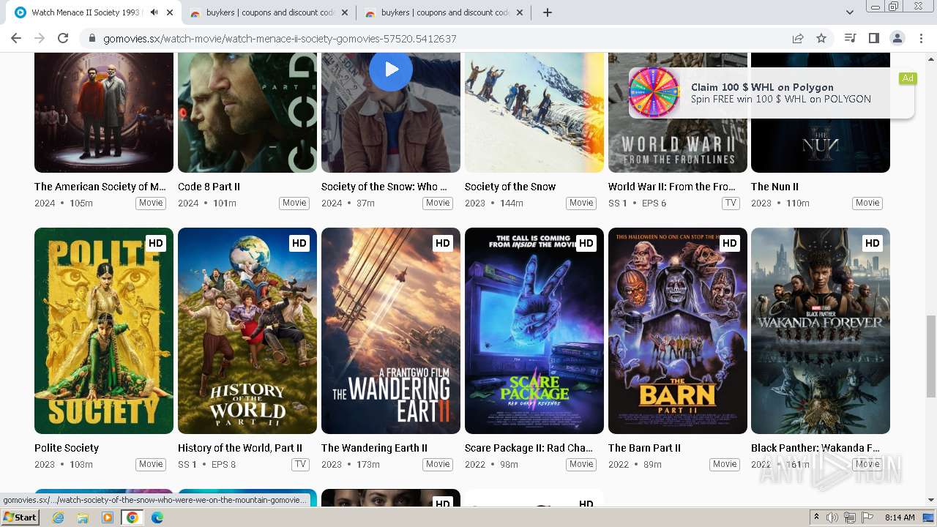
Task: Click the History of the World Part II poster
Action: coord(247,331)
